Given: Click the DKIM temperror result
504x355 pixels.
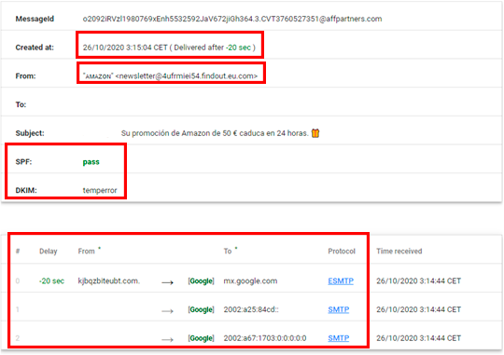Looking at the screenshot, I should click(x=100, y=190).
